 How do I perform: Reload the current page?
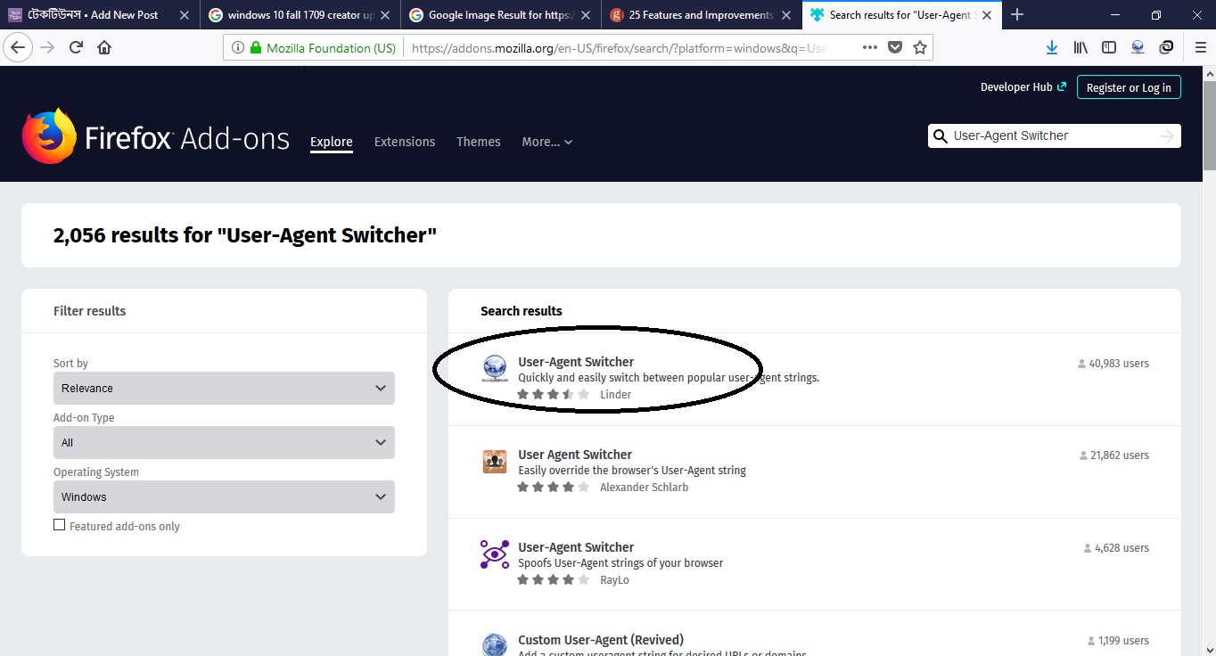click(x=76, y=48)
